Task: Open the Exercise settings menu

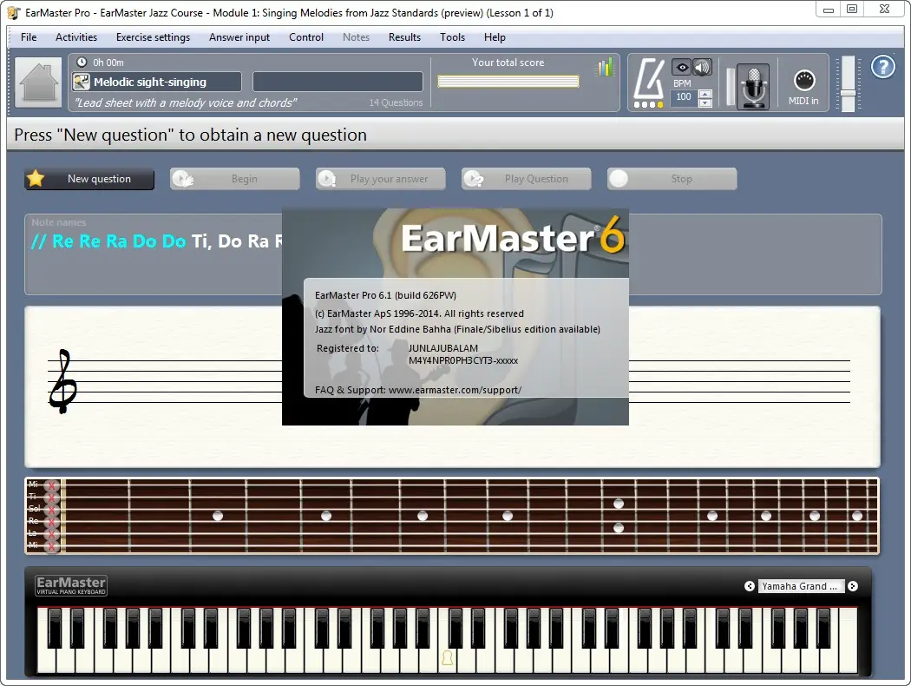Action: [x=153, y=37]
